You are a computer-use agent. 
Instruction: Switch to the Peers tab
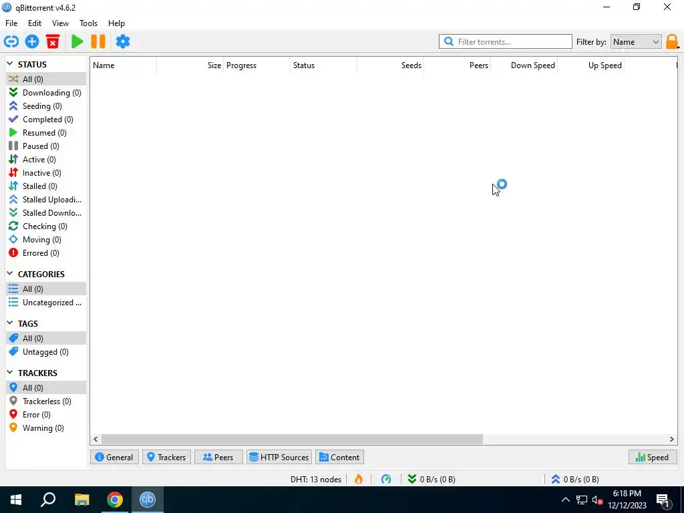point(218,457)
